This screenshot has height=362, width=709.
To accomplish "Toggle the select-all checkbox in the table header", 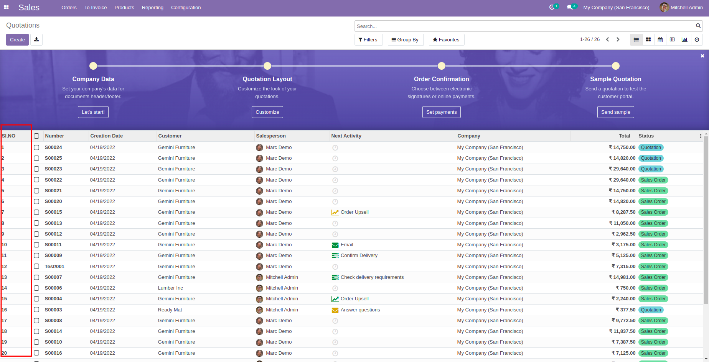I will 36,136.
